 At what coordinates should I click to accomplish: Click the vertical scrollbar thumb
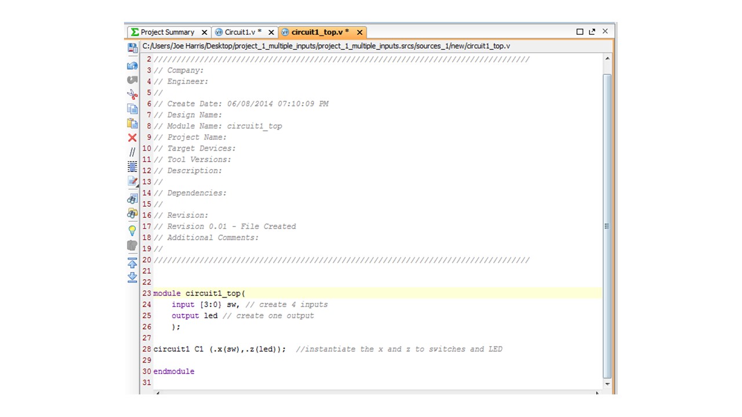click(608, 225)
